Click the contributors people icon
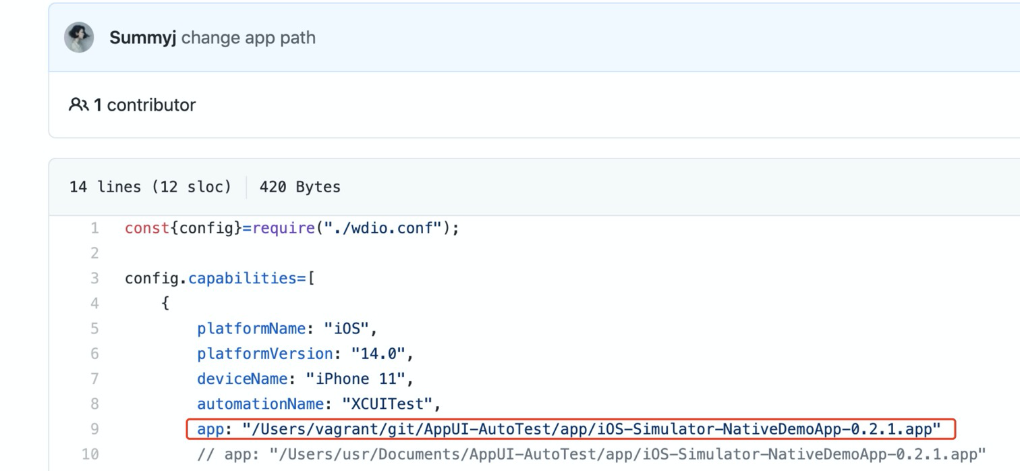 coord(78,105)
